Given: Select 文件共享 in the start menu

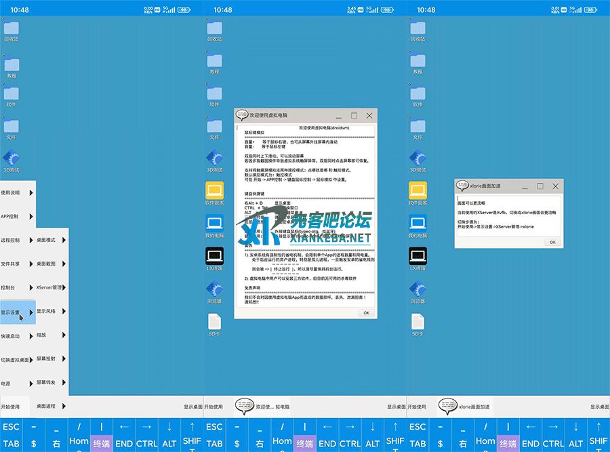Looking at the screenshot, I should point(16,264).
